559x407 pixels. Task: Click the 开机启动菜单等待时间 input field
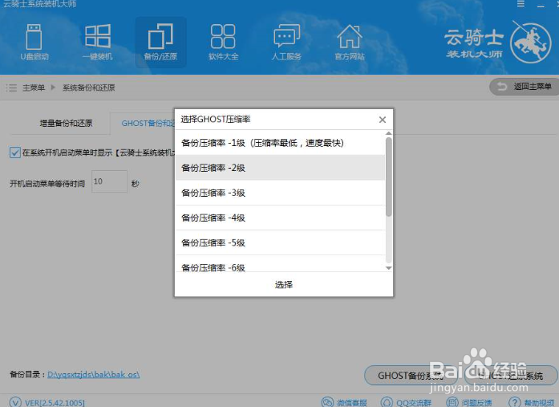click(x=109, y=181)
